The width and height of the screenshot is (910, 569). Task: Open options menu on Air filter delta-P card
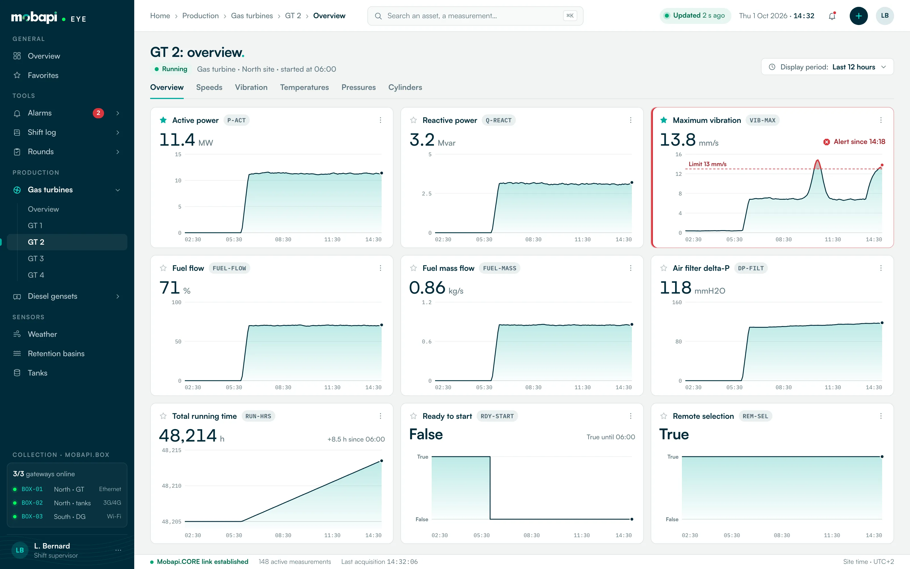[x=881, y=268]
